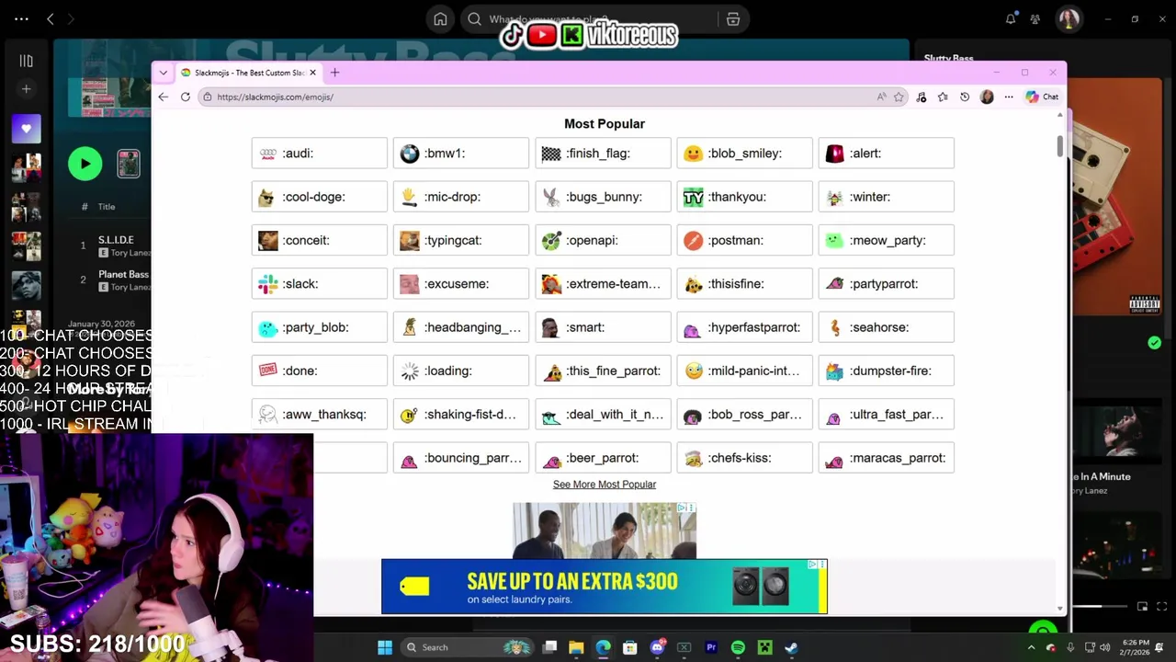Toggle Read aloud in the address bar
1176x662 pixels.
[x=881, y=97]
